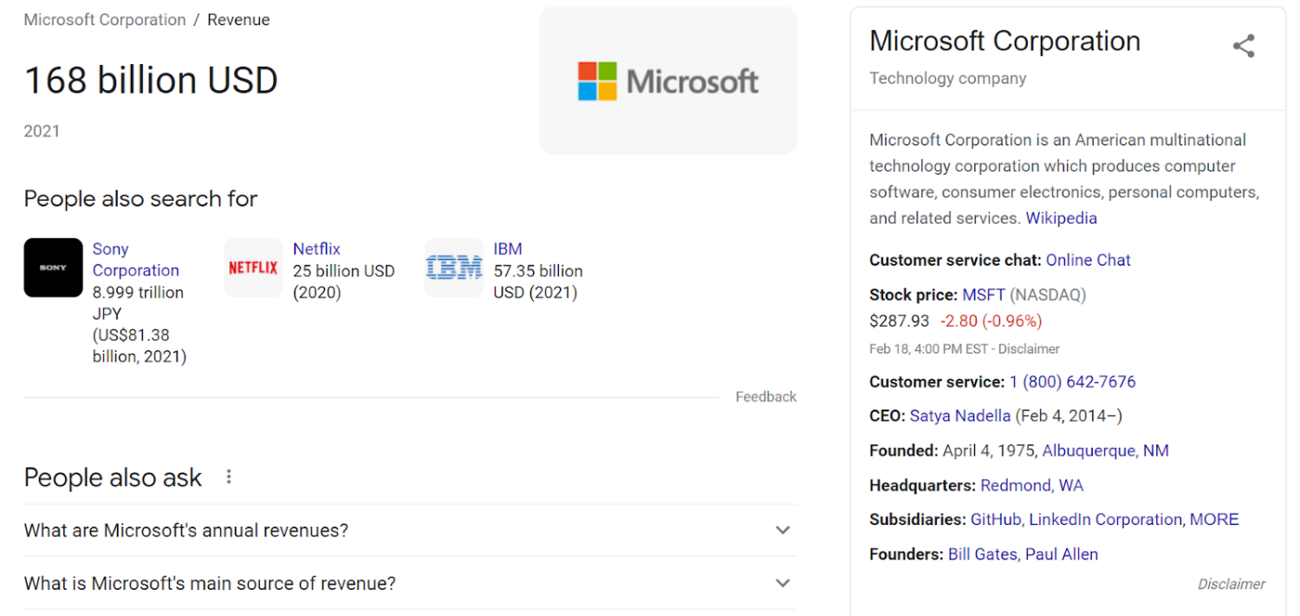The height and width of the screenshot is (616, 1300).
Task: Expand "What are Microsoft's annual revenues?"
Action: click(410, 530)
